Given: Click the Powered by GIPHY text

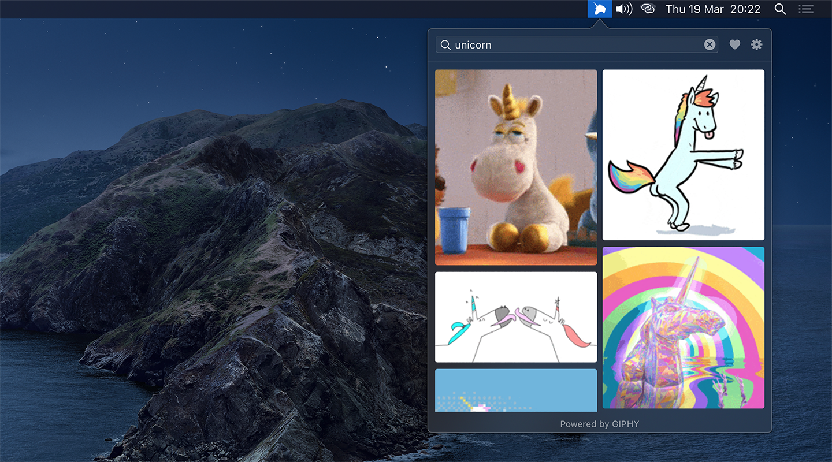Looking at the screenshot, I should coord(600,424).
